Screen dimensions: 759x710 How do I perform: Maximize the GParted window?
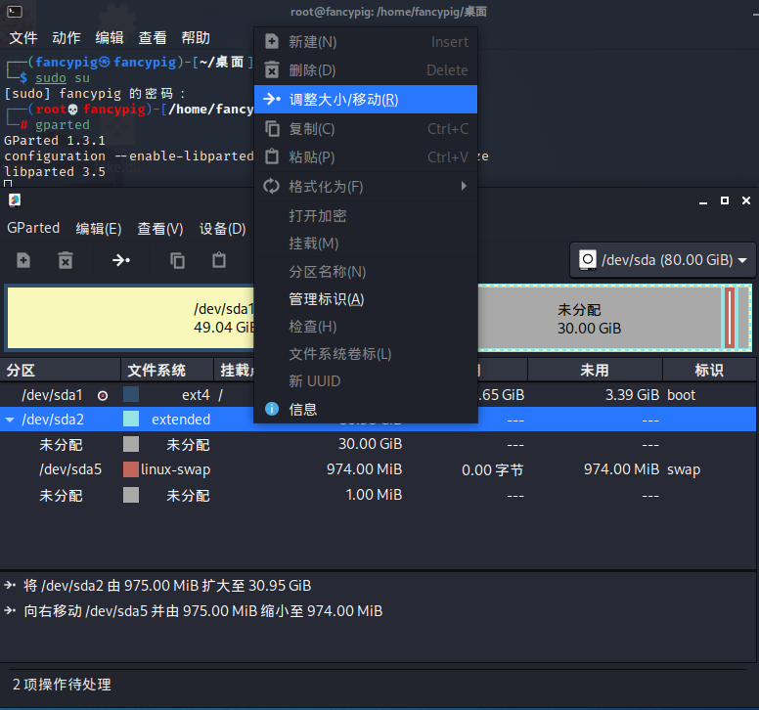coord(725,200)
